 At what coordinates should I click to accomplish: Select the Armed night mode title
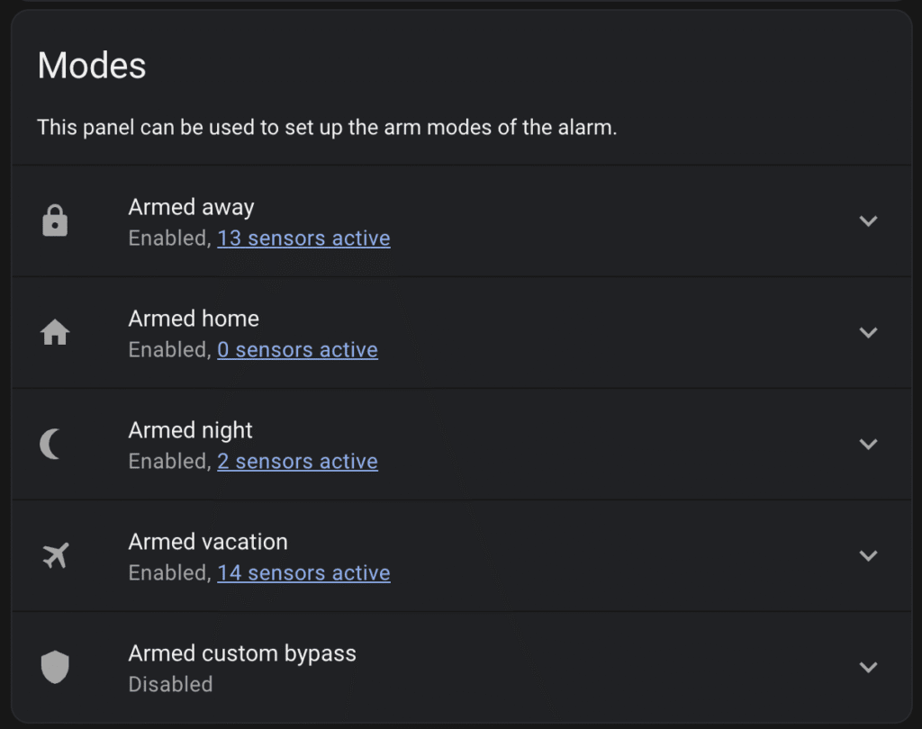pos(190,430)
